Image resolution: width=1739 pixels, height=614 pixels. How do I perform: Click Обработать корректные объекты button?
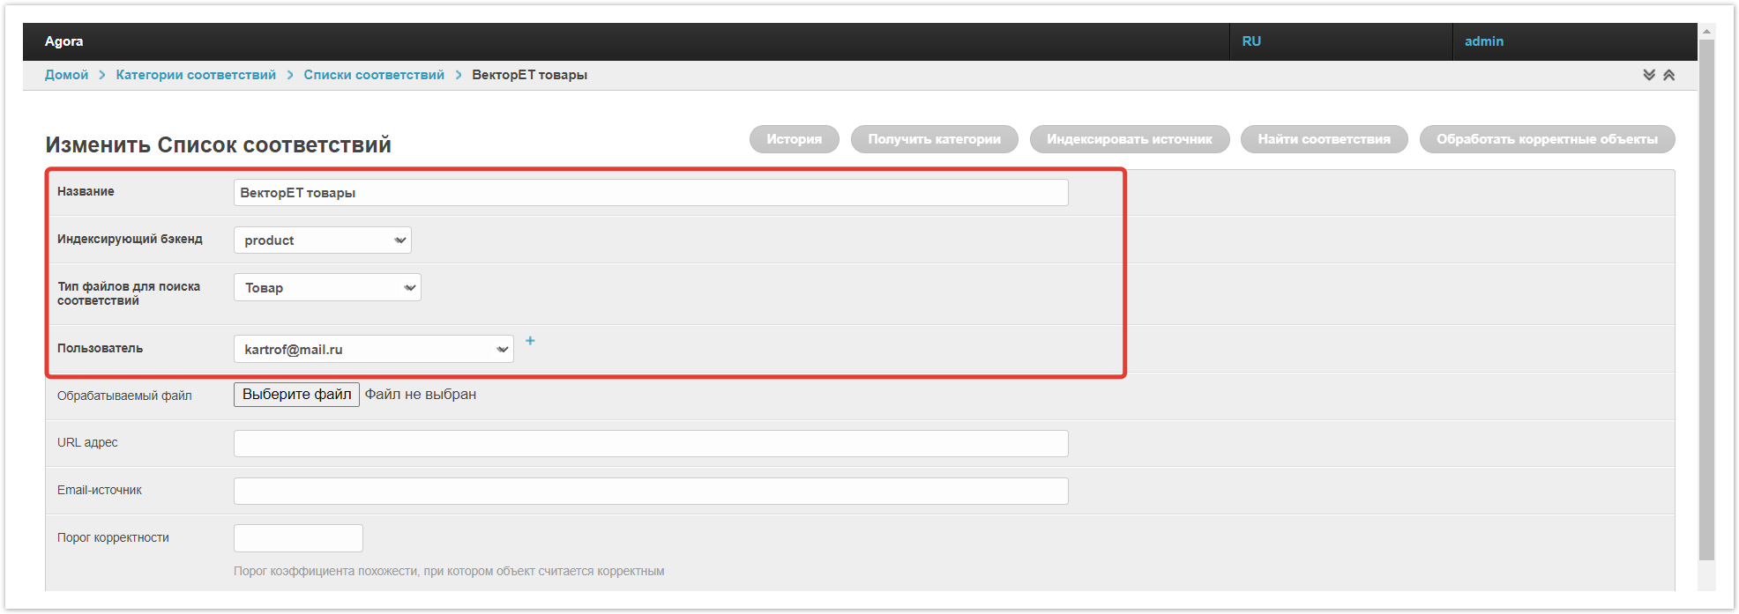[1546, 139]
